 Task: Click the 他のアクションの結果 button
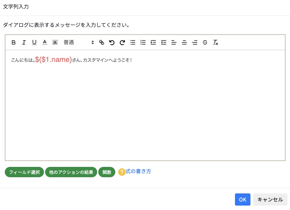click(71, 172)
